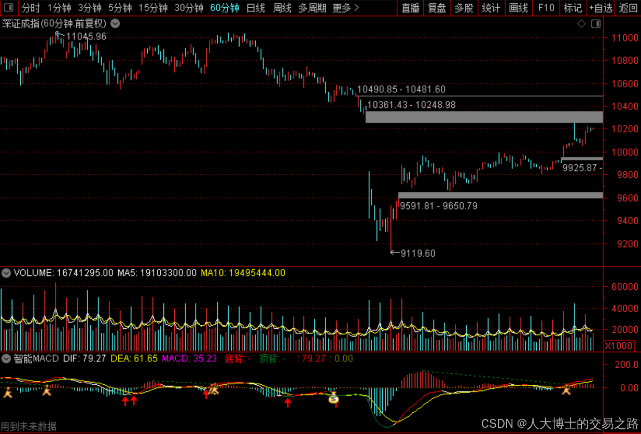Screen dimensions: 641x434
Task: Click the green 顶背 label
Action: (x=273, y=358)
